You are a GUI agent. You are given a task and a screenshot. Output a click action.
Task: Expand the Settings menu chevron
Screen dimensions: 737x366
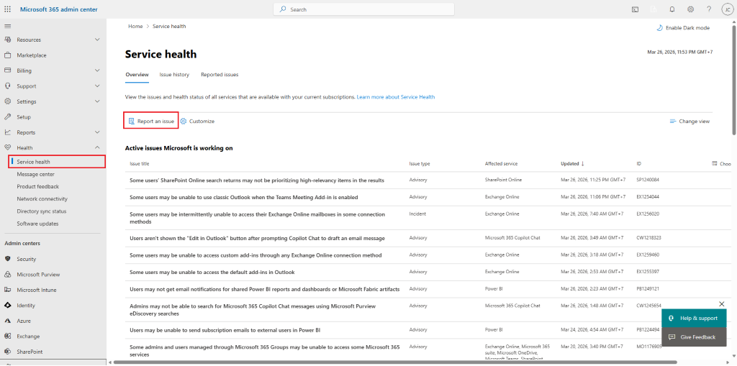click(x=97, y=101)
